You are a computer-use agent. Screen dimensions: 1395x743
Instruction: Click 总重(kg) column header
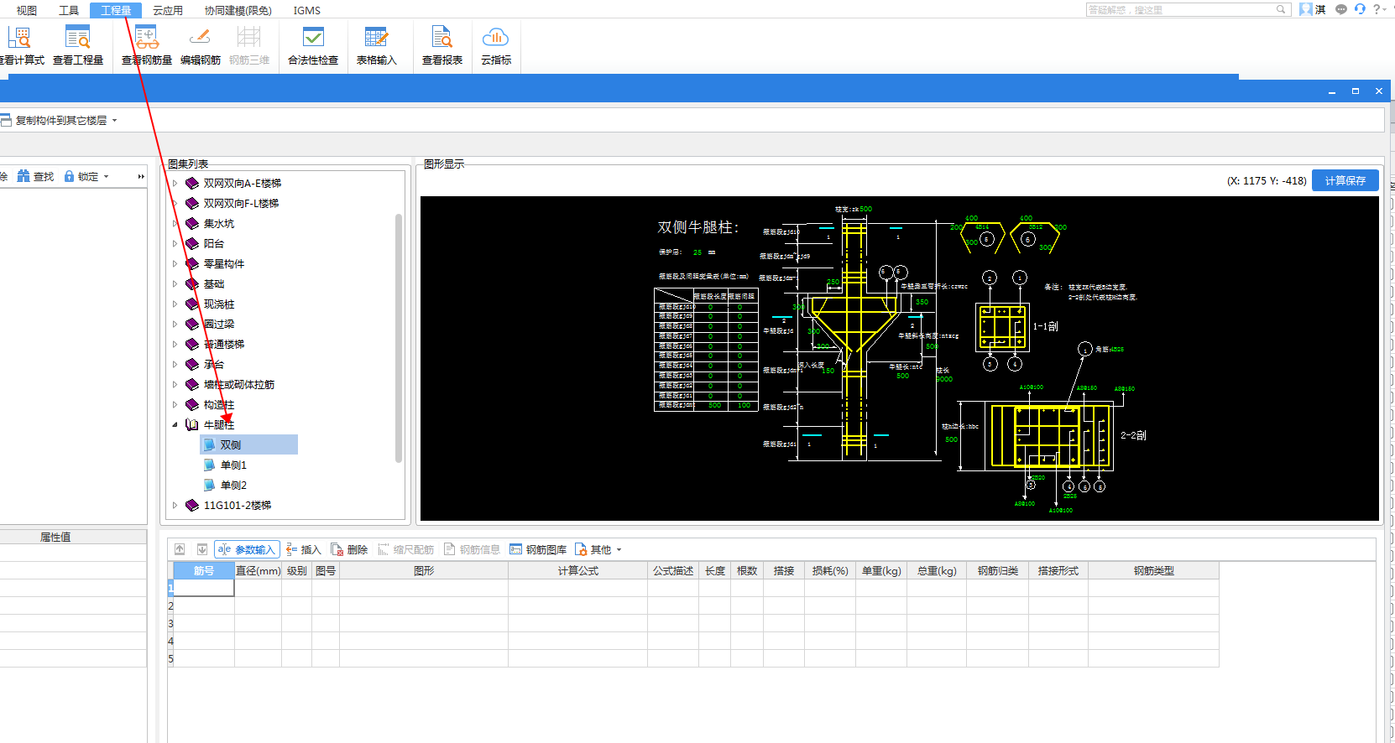[x=937, y=570]
